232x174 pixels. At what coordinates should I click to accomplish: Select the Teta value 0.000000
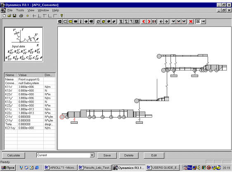[x=31, y=124]
